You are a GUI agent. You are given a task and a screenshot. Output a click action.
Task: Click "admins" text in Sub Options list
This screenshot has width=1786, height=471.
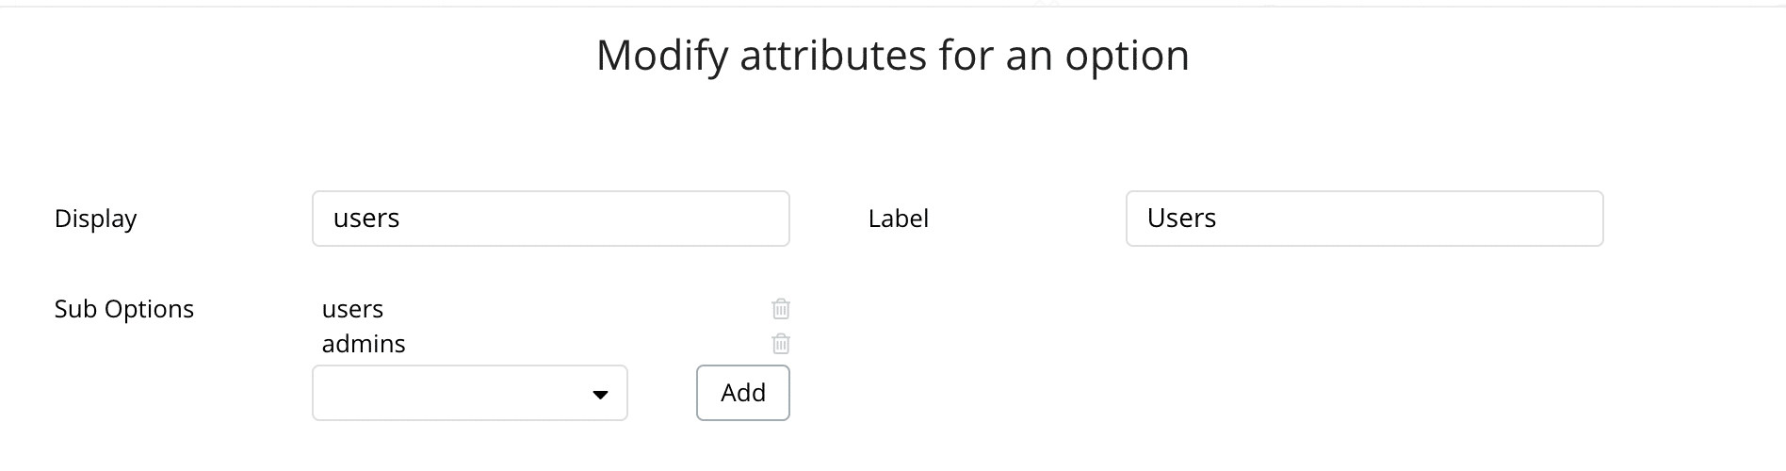coord(364,344)
